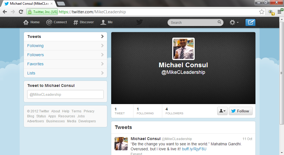This screenshot has width=284, height=155.
Task: Reload the page using refresh icon
Action: pos(21,12)
